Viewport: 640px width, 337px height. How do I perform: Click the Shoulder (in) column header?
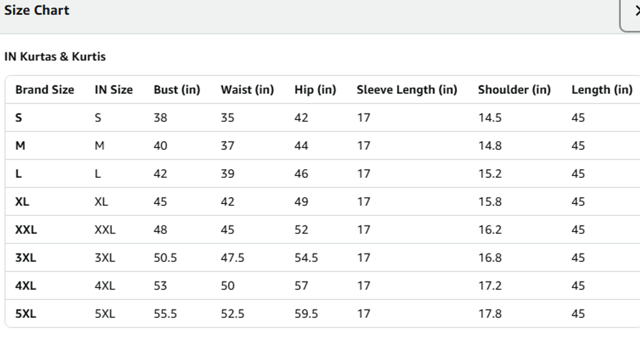(x=514, y=90)
